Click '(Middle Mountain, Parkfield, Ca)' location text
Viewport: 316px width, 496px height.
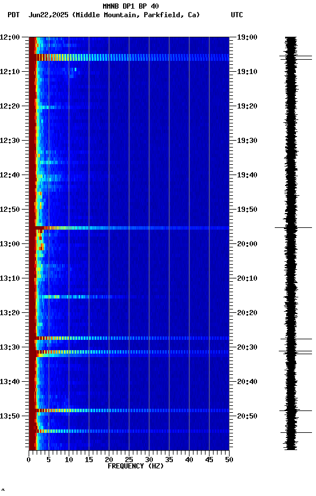[136, 15]
